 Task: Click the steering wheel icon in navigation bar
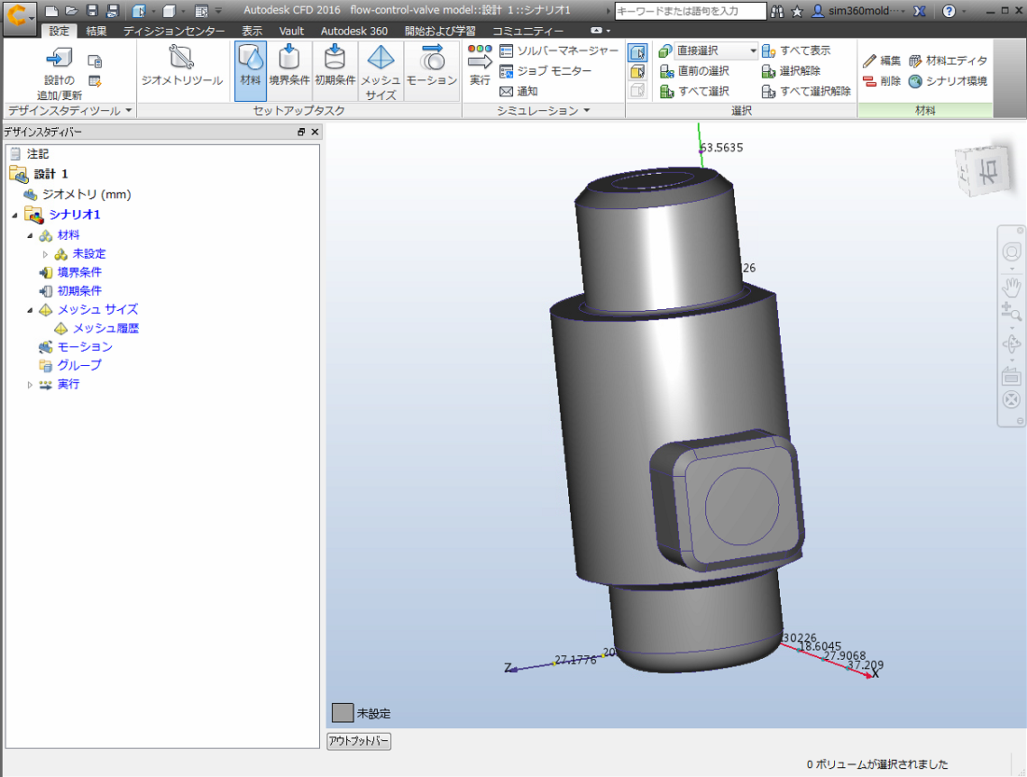coord(1012,252)
